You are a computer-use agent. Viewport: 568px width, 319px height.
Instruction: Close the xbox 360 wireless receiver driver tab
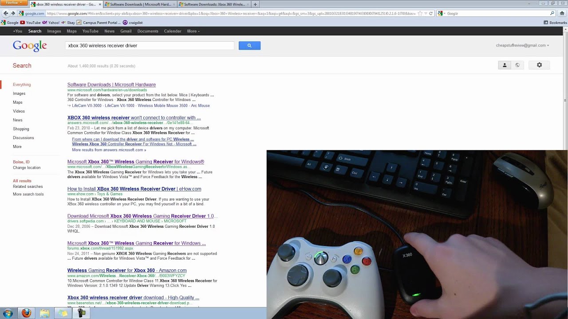pyautogui.click(x=99, y=4)
